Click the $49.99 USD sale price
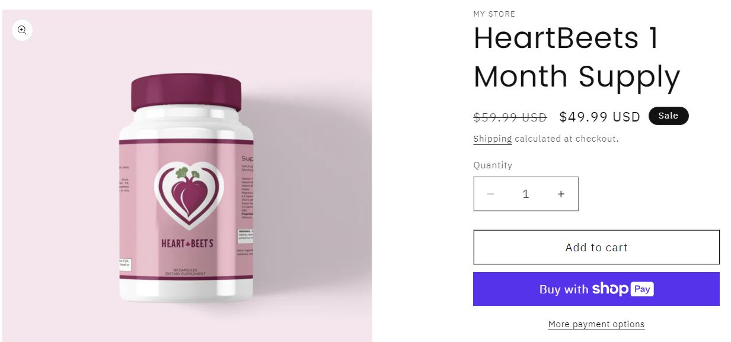This screenshot has width=731, height=342. pos(600,117)
